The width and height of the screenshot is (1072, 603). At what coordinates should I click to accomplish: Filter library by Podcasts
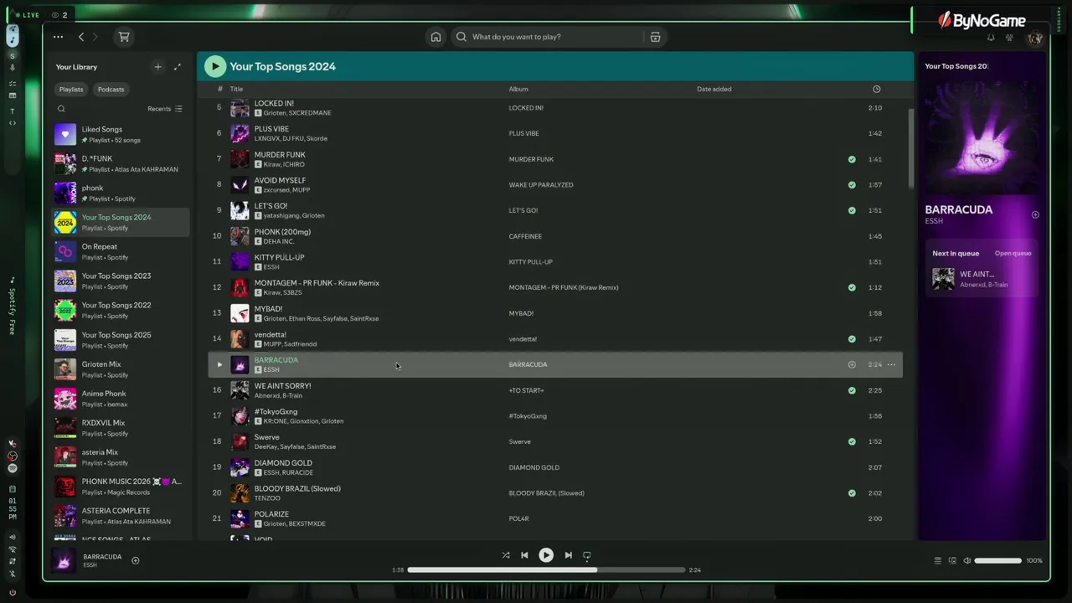pos(111,90)
